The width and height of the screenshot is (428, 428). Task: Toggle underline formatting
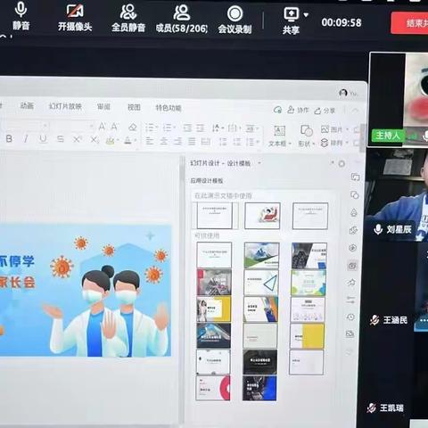[x=44, y=139]
